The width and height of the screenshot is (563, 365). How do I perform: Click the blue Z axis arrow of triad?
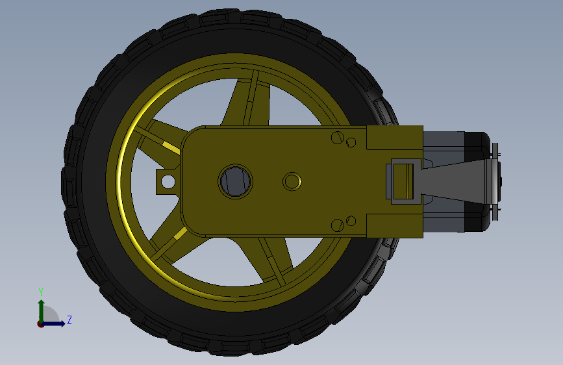point(54,323)
